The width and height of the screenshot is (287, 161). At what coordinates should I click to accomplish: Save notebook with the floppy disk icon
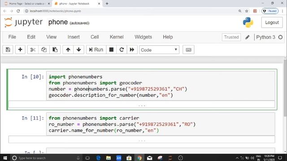8,50
